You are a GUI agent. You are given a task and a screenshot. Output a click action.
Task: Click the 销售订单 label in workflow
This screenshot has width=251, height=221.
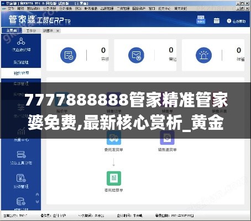point(114,111)
